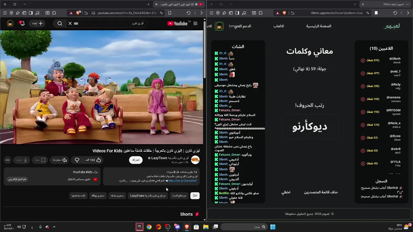Click فتح الموقع الإلكتروني for YouTube Kids

tap(17, 179)
